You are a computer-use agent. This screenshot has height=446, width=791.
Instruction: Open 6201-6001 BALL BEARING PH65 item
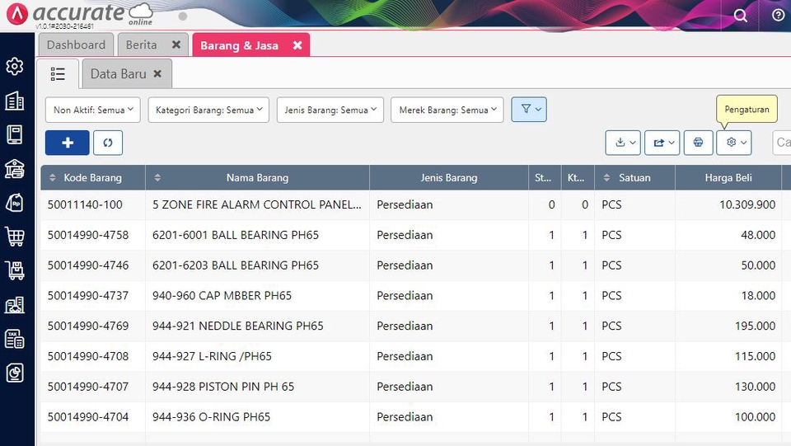click(x=236, y=235)
